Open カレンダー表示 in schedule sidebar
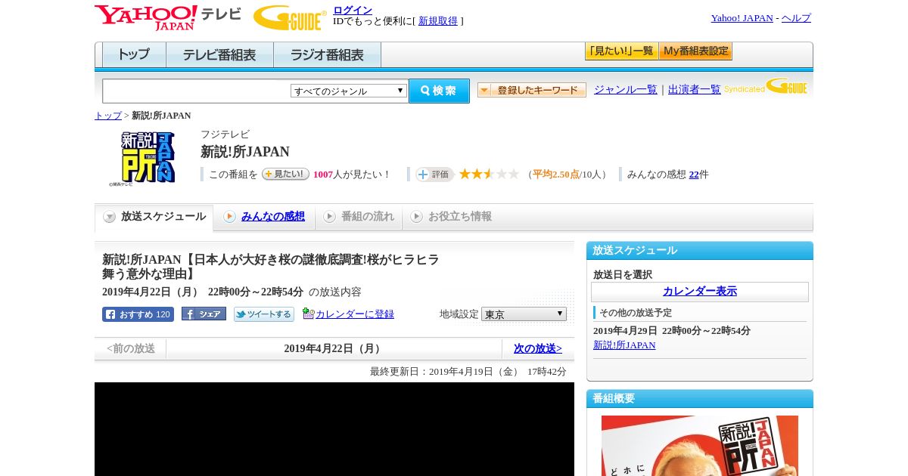 pos(699,292)
